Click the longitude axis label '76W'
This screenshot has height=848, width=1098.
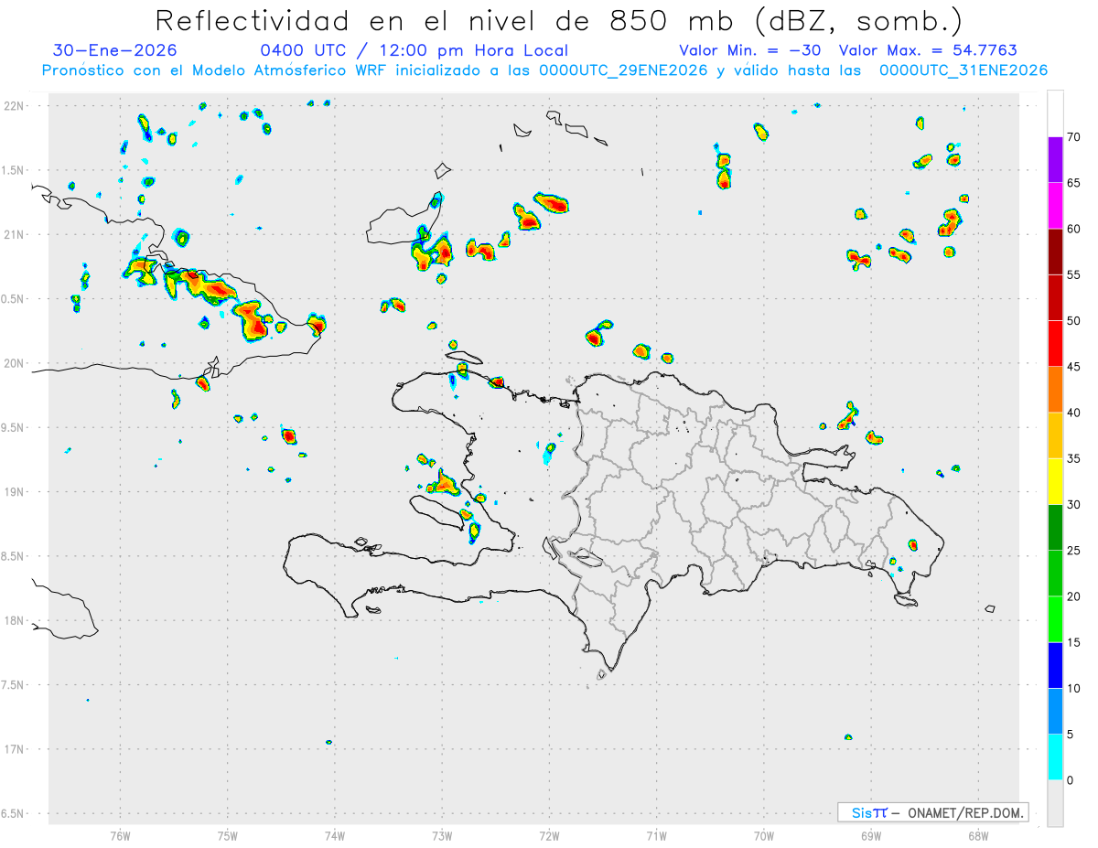click(120, 835)
